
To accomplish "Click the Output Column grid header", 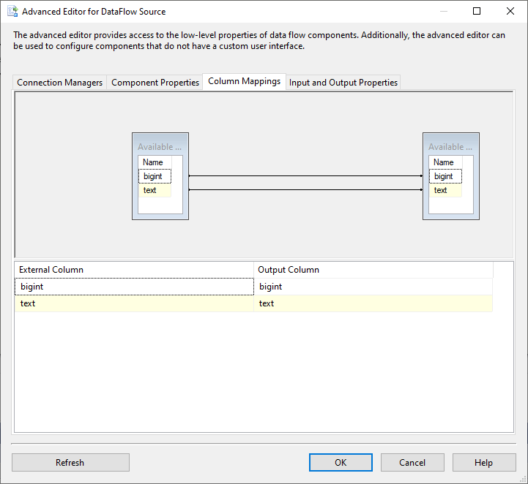I will [373, 270].
